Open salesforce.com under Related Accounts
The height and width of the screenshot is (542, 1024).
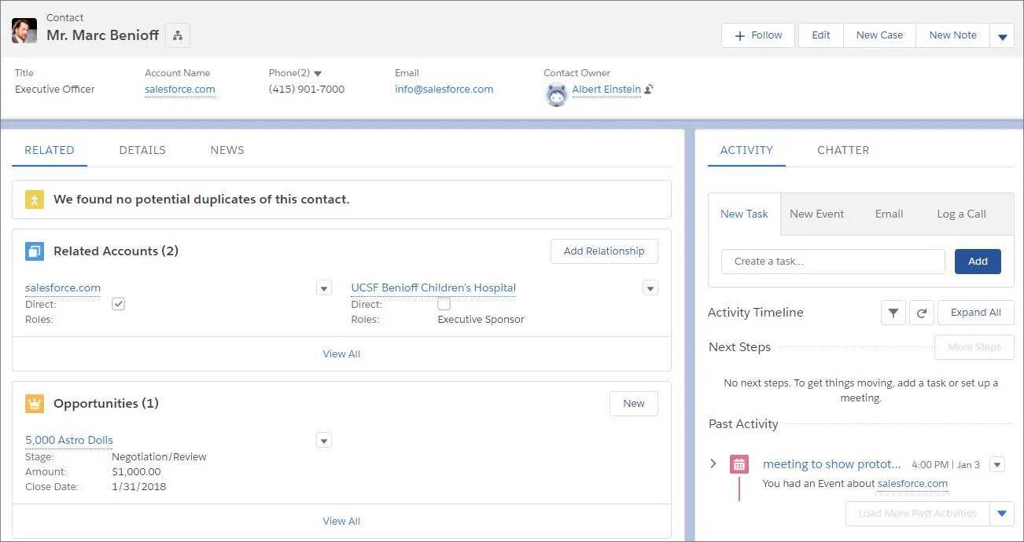click(x=63, y=288)
